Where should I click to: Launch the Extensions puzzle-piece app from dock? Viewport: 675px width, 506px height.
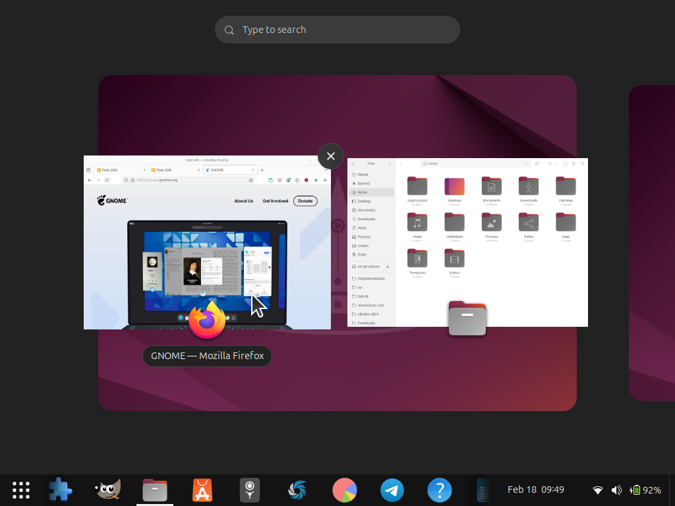tap(60, 490)
